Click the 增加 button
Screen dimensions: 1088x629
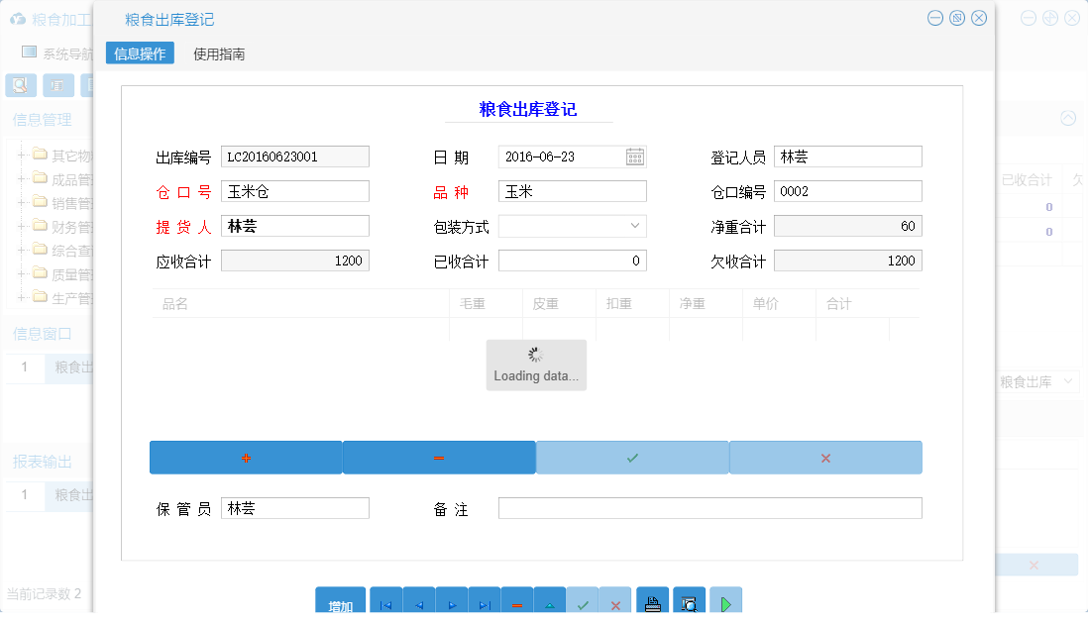pyautogui.click(x=340, y=601)
